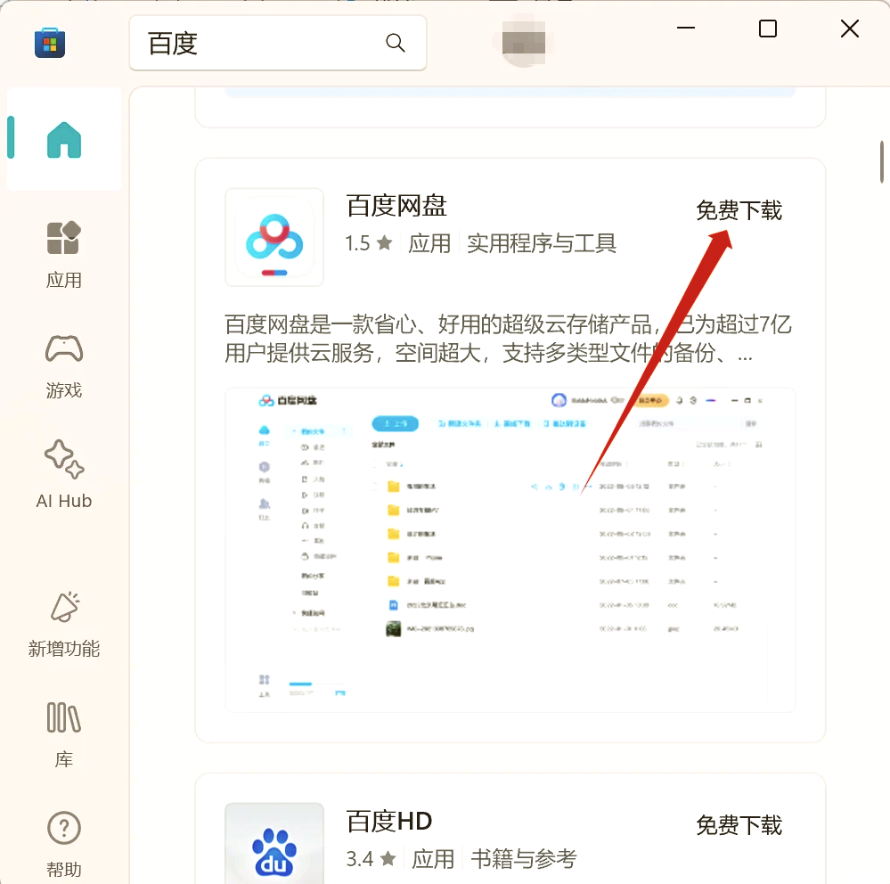Open the Microsoft Store home page icon
Viewport: 890px width, 884px height.
pos(63,138)
